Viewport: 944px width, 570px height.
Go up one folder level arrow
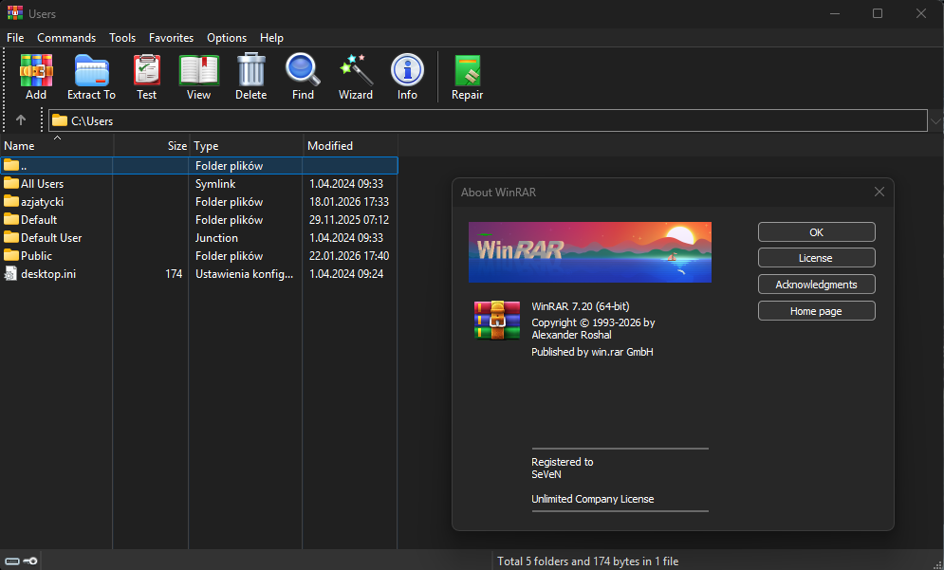click(21, 120)
